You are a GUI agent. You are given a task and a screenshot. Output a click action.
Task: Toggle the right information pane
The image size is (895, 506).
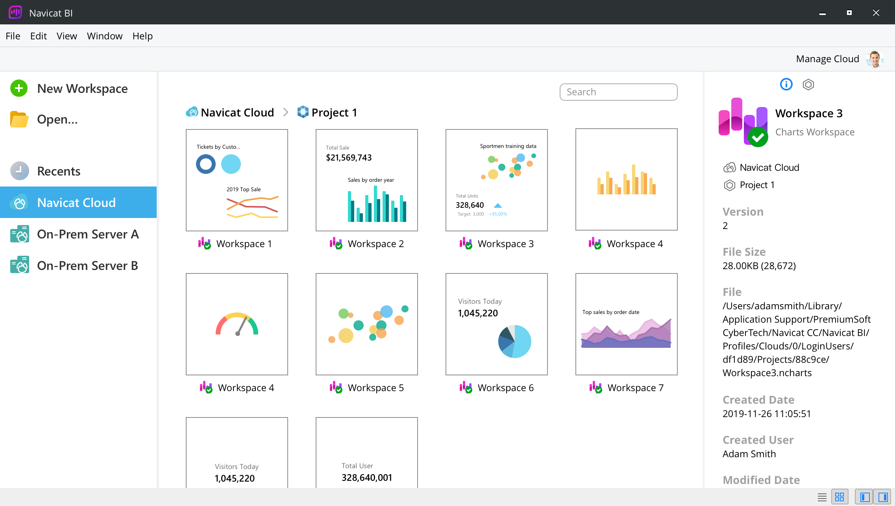(x=882, y=497)
